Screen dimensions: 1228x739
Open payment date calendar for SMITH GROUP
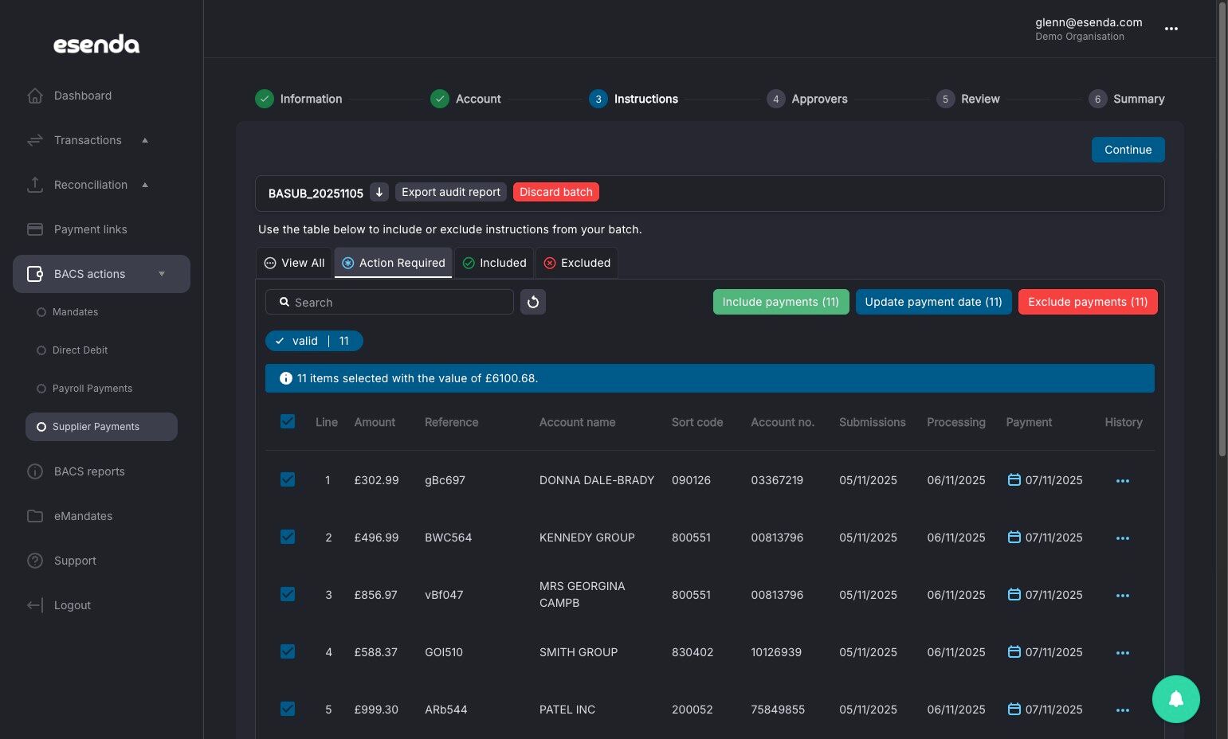(1014, 651)
